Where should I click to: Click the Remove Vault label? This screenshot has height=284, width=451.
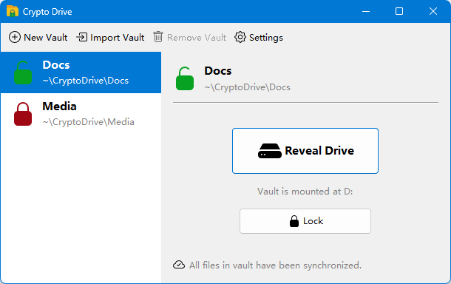(x=197, y=38)
